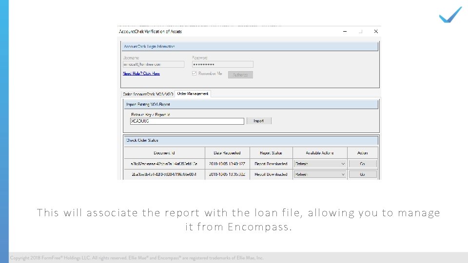Viewport: 468px width, 263px height.
Task: Select the Order Management tab
Action: point(193,94)
